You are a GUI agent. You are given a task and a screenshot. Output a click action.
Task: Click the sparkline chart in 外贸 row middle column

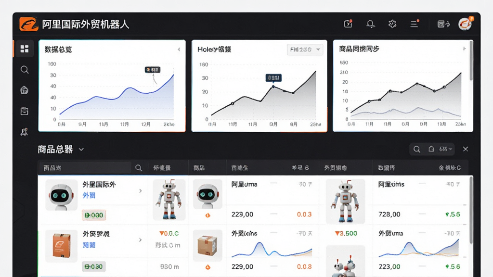coord(272,250)
